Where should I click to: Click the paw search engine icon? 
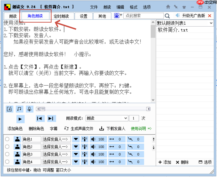tap(117, 16)
